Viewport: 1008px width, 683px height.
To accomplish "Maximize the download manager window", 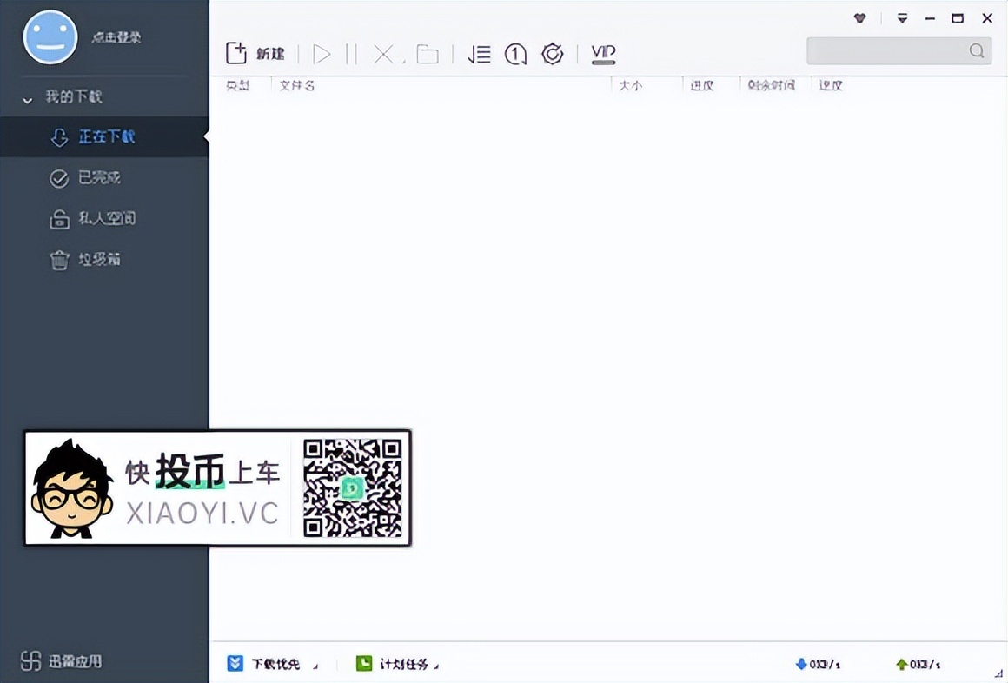I will (x=958, y=18).
